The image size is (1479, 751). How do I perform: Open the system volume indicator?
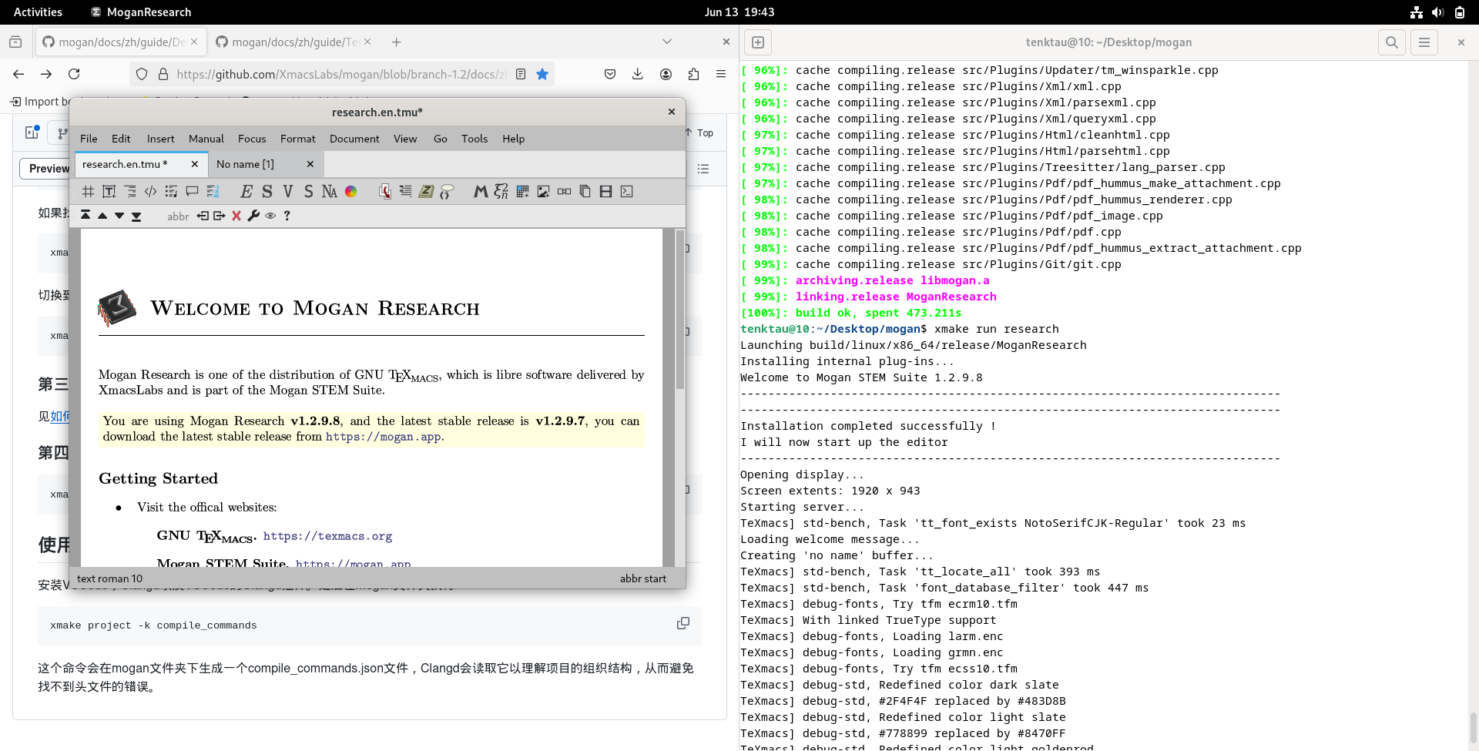coord(1437,12)
